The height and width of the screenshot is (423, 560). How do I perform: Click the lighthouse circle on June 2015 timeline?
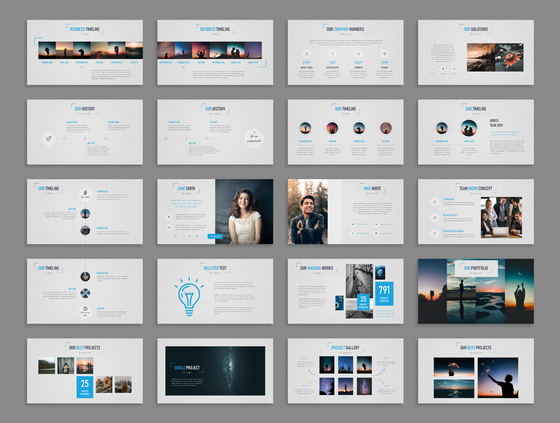85,214
